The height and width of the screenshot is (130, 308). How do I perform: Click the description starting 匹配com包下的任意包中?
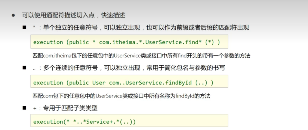[x=122, y=96]
